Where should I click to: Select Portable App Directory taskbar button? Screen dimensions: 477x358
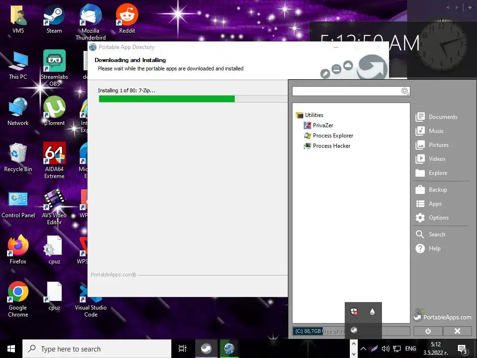point(229,349)
